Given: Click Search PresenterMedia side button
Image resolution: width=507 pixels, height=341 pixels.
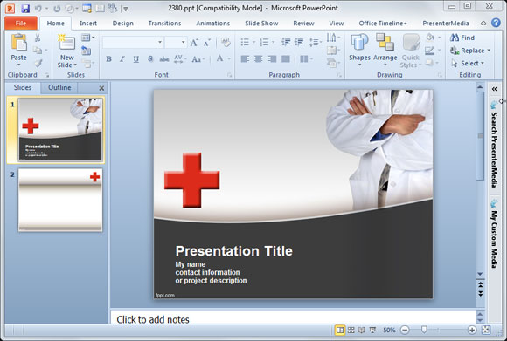Looking at the screenshot, I should point(494,144).
